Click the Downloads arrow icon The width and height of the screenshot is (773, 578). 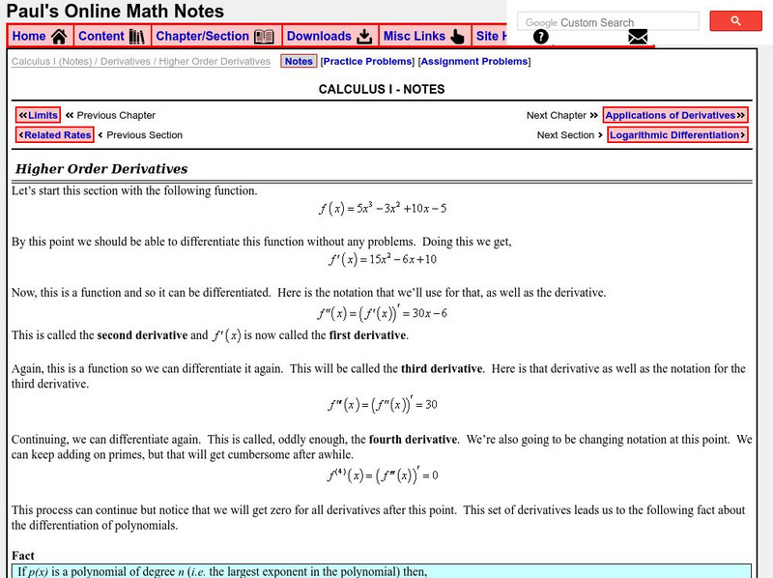364,37
